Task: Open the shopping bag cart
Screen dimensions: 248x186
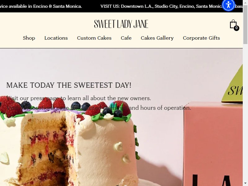Action: click(x=234, y=25)
